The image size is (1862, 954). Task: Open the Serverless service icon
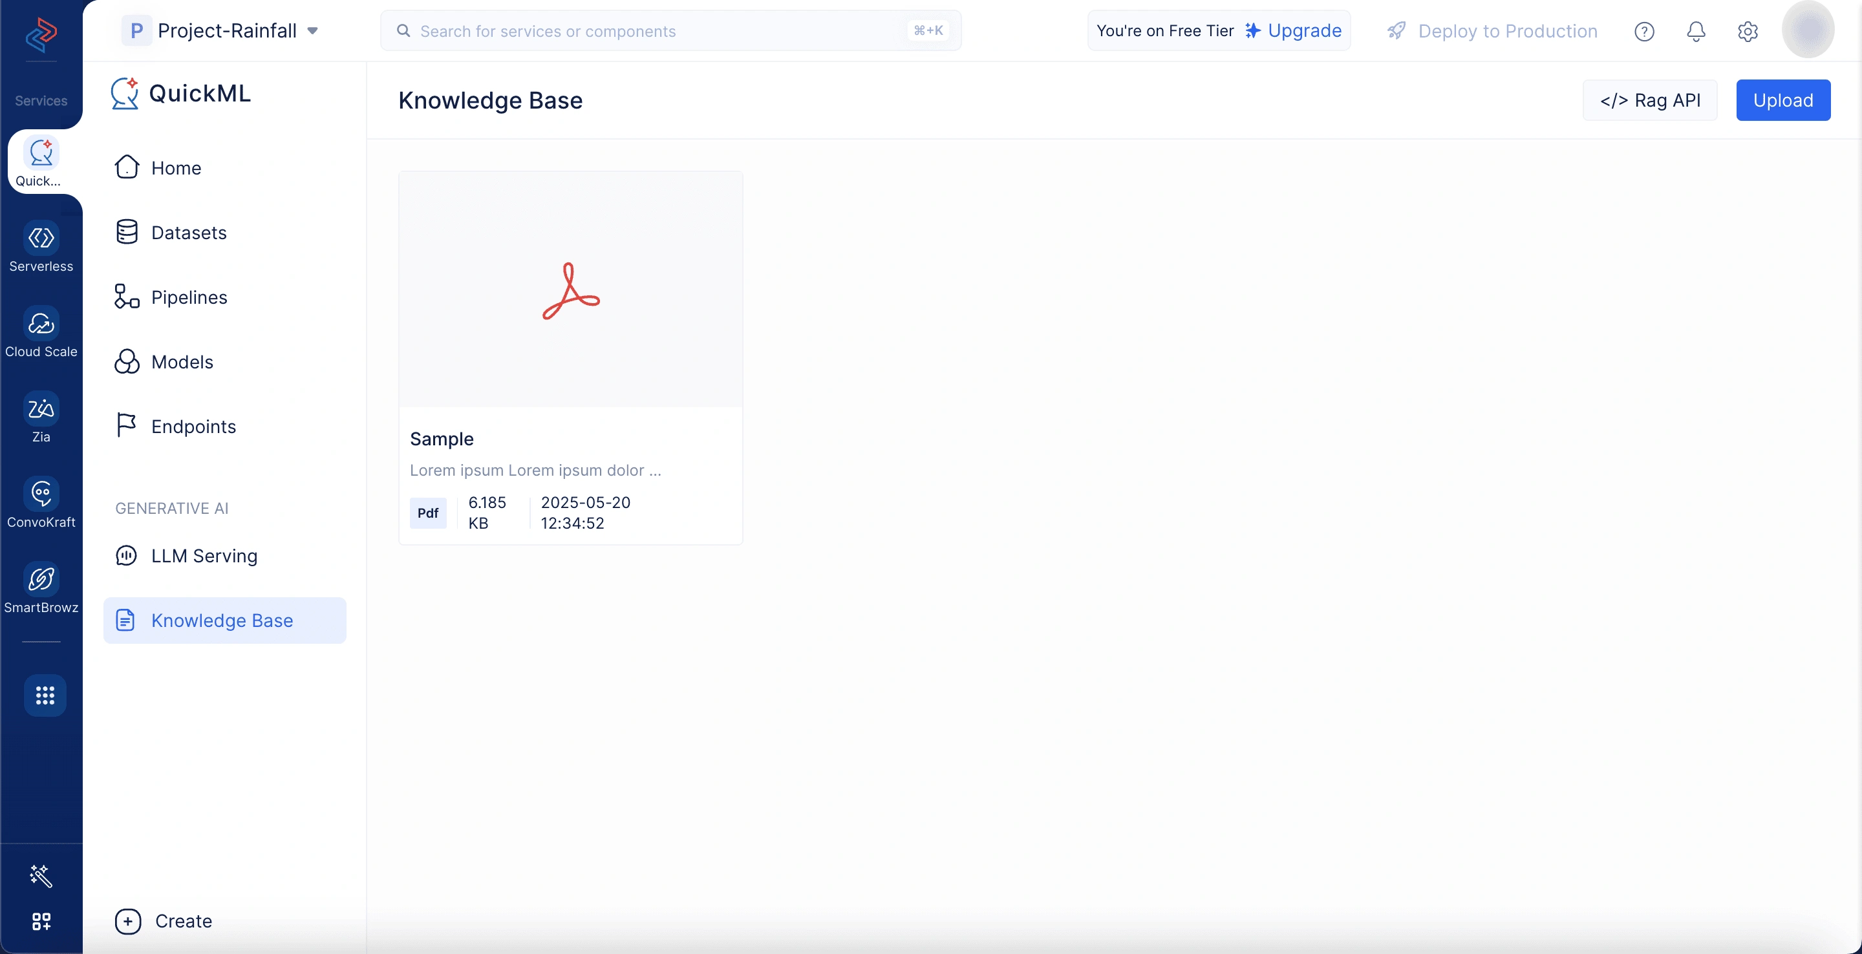coord(41,238)
